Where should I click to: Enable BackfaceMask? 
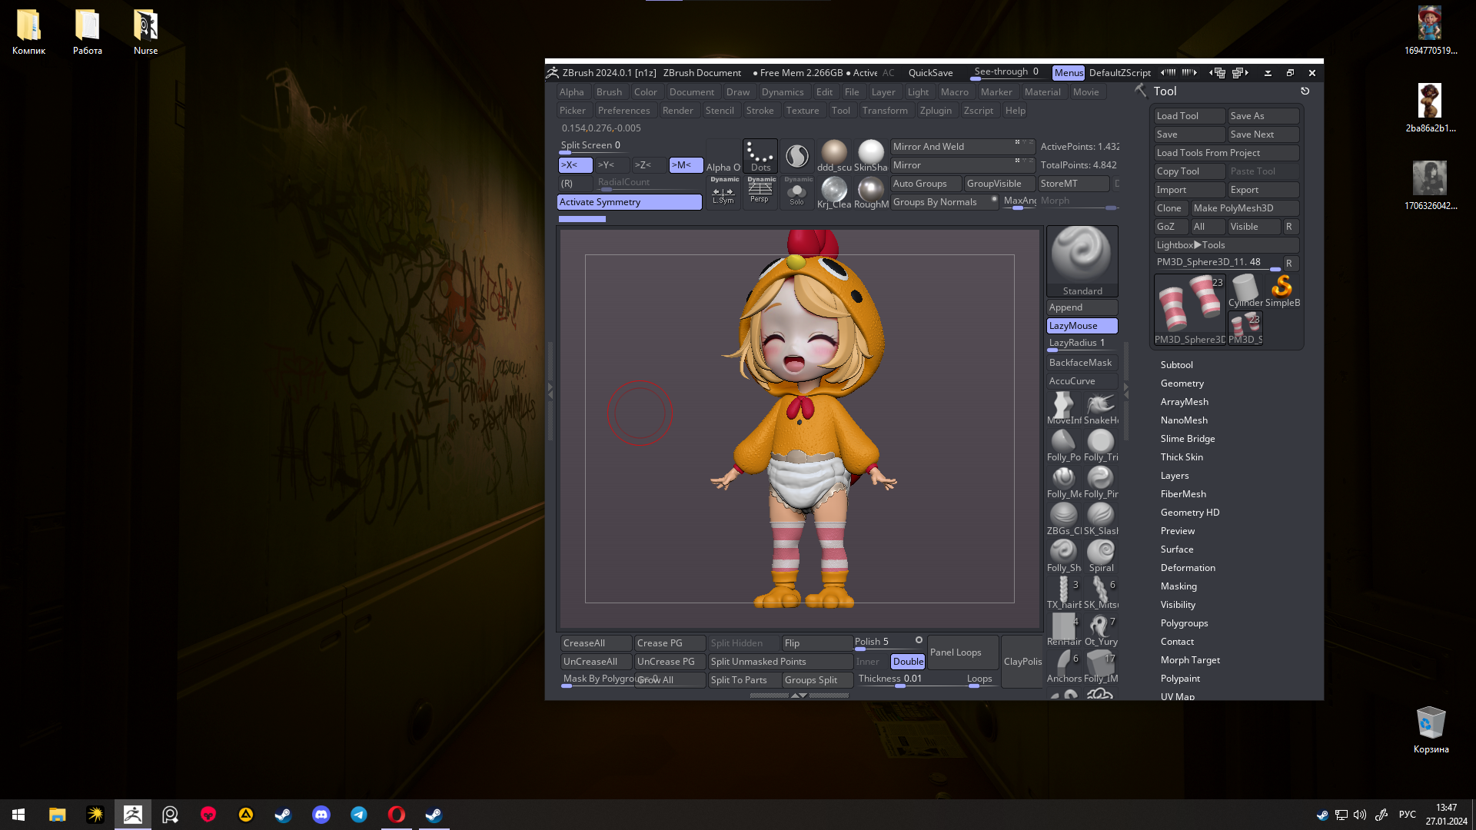(x=1082, y=363)
